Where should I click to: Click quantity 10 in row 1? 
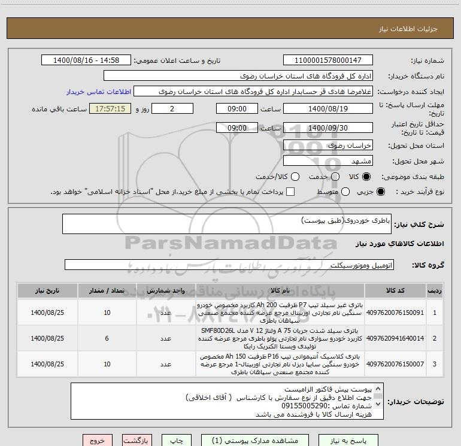pyautogui.click(x=107, y=312)
